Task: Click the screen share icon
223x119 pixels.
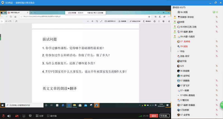Action: [24, 116]
